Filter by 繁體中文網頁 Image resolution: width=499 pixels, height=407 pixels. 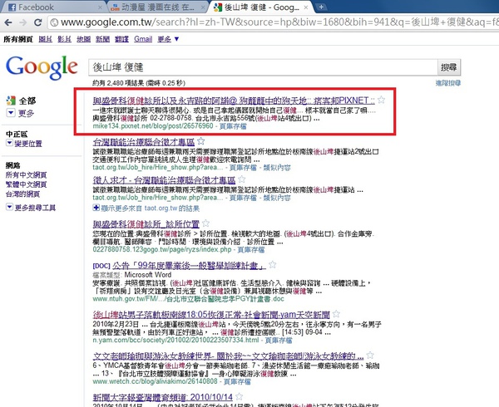point(26,184)
